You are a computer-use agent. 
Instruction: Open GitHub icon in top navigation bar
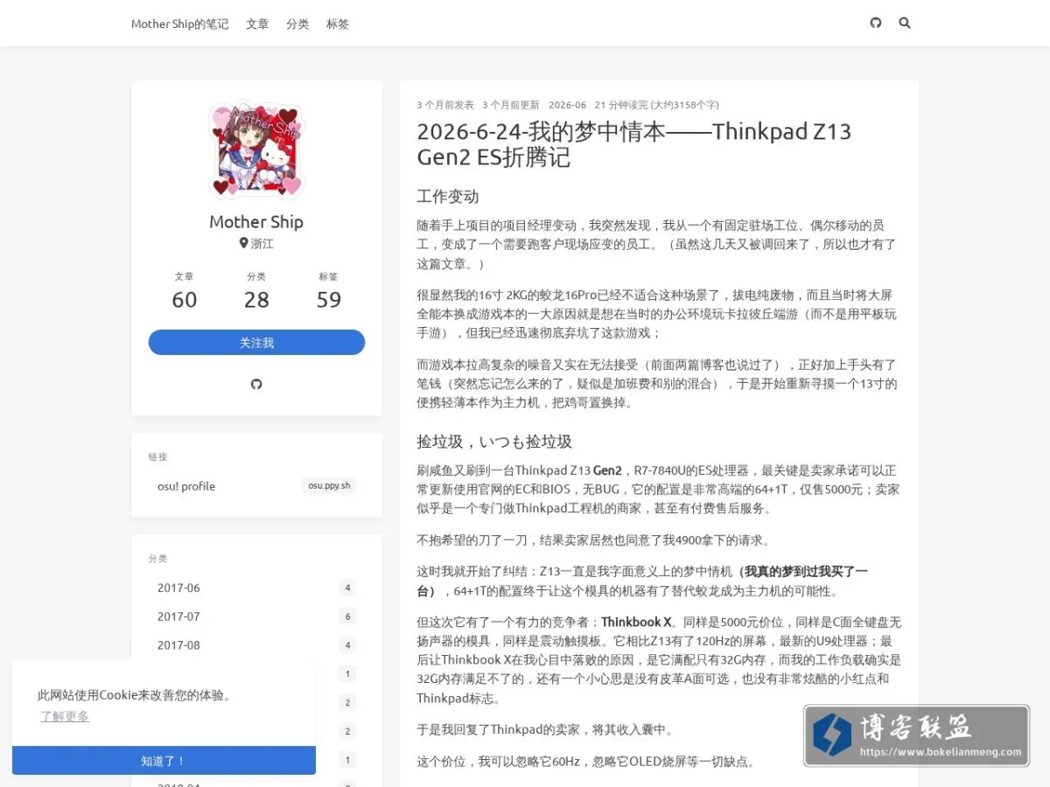tap(876, 23)
